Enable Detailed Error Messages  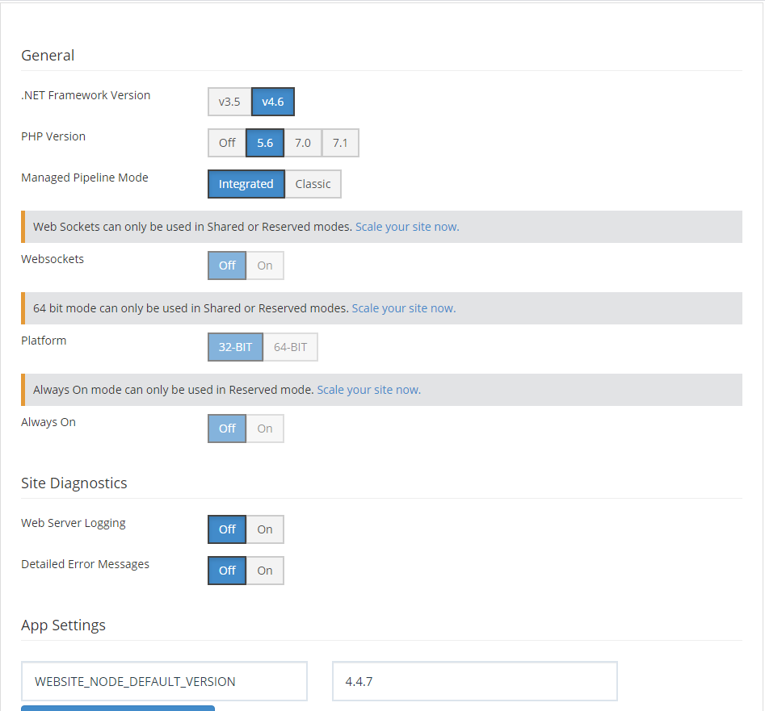click(265, 571)
